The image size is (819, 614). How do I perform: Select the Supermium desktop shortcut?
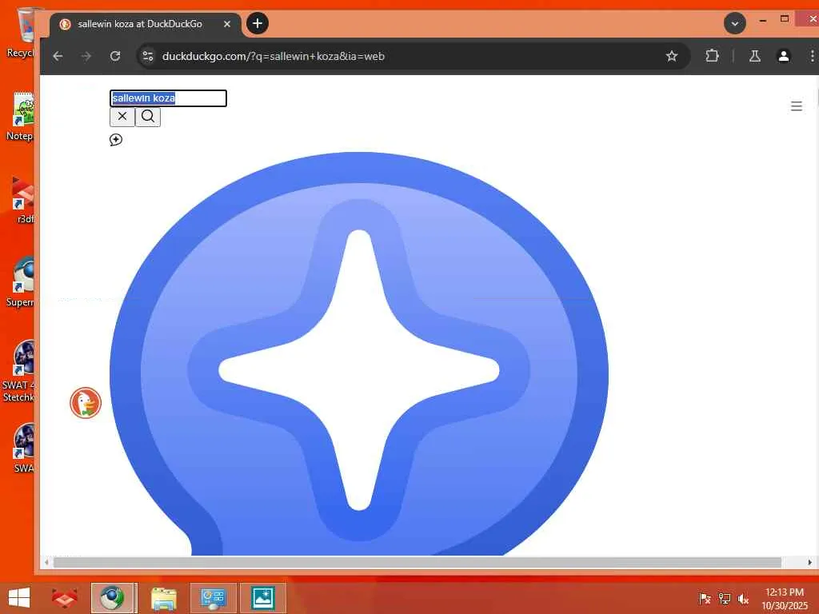point(21,282)
